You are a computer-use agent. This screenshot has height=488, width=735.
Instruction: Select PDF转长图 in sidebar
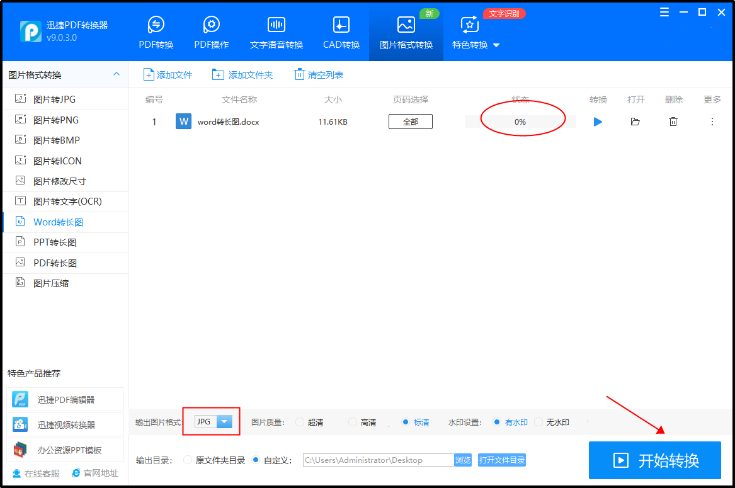pyautogui.click(x=66, y=263)
